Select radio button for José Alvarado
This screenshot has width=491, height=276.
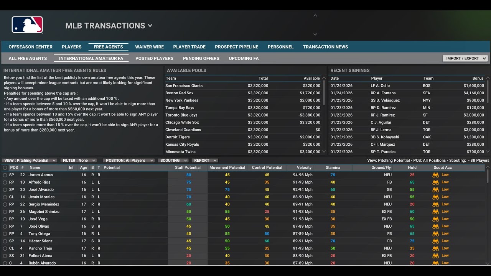click(5, 190)
